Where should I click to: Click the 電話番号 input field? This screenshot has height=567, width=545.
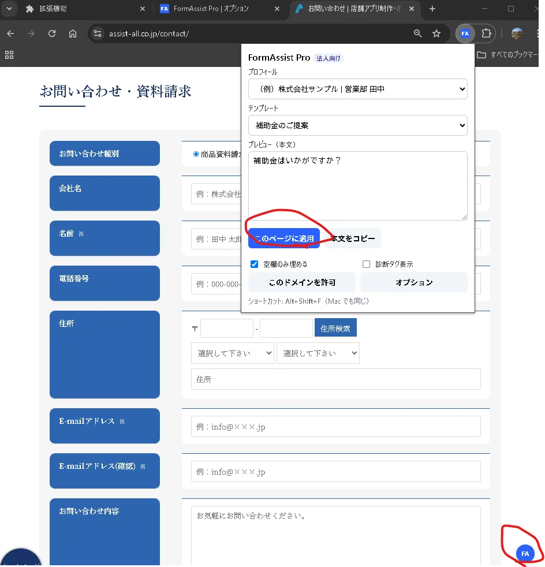(x=216, y=284)
